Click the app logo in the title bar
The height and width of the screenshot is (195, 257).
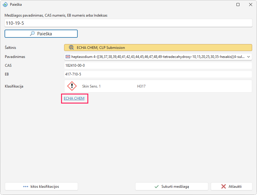coord(5,5)
